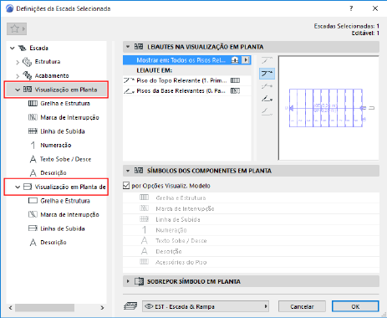The width and height of the screenshot is (387, 318).
Task: Select Marca de Interrupção under Visualização em Planta
Action: 69,117
